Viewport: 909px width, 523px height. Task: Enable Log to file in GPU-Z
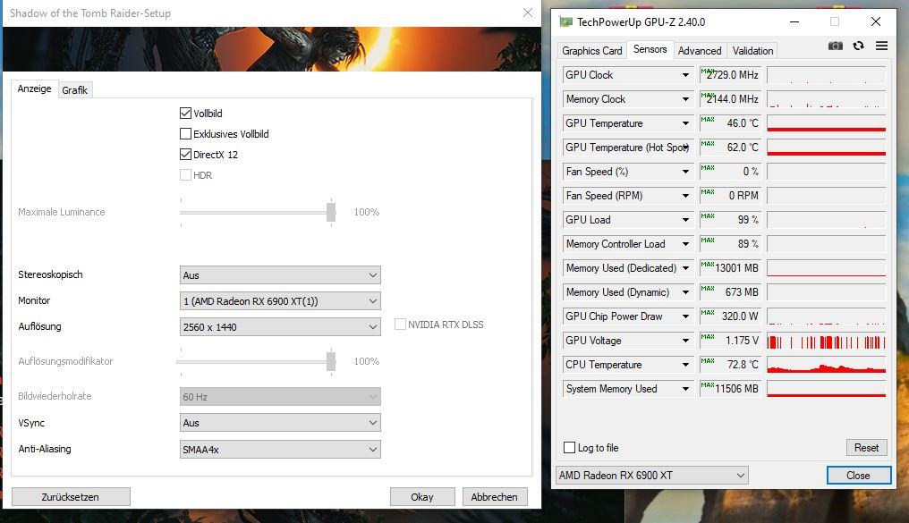tap(569, 448)
